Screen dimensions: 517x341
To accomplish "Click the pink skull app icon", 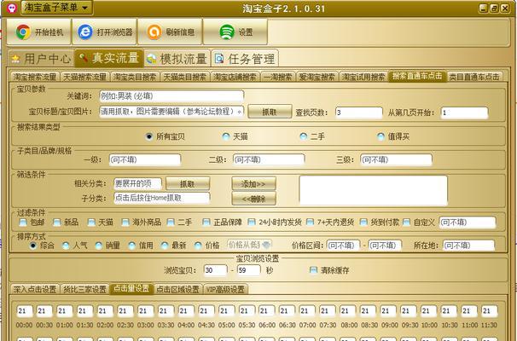I will coord(12,8).
